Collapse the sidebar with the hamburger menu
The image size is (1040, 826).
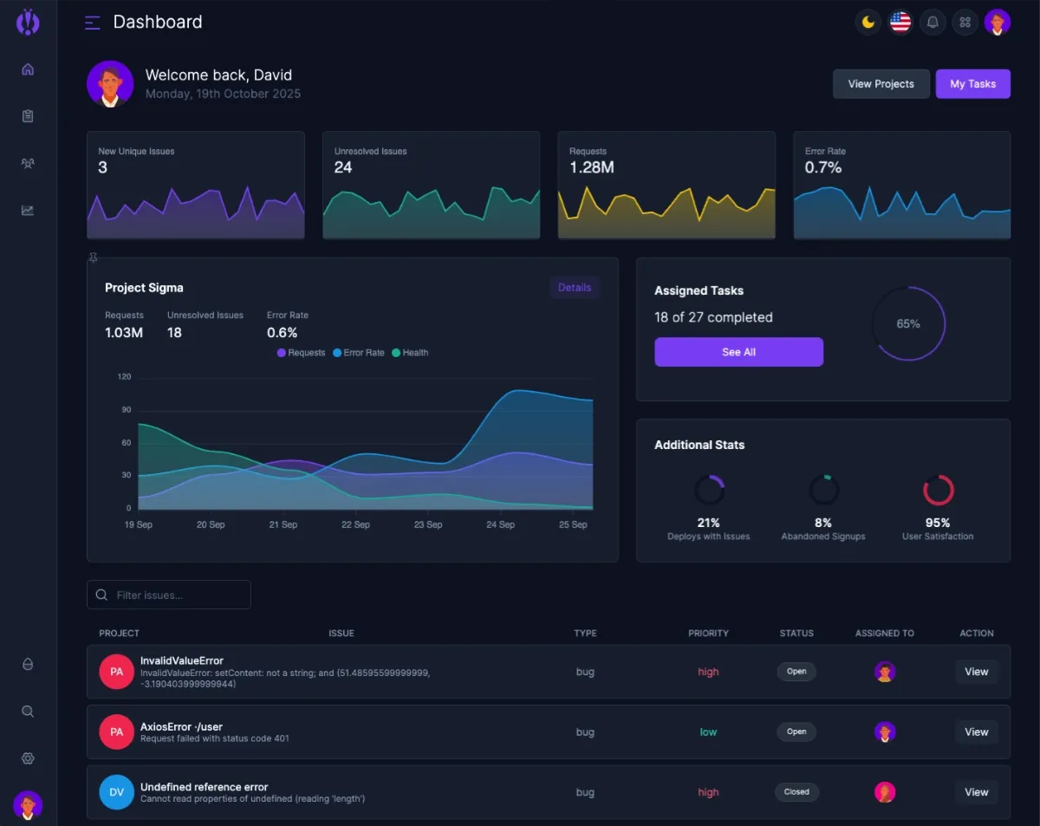coord(93,23)
